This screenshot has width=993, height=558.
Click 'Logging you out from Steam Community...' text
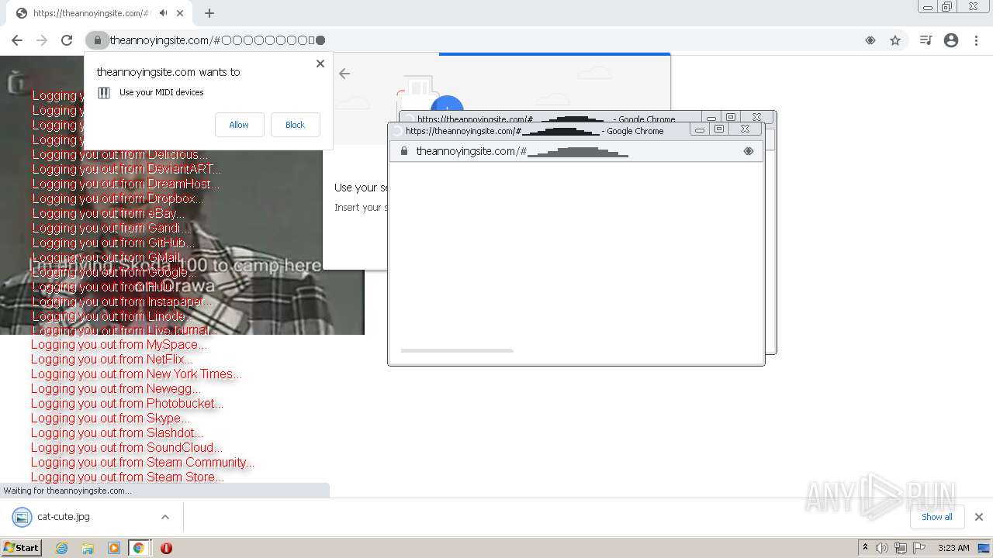(x=143, y=463)
